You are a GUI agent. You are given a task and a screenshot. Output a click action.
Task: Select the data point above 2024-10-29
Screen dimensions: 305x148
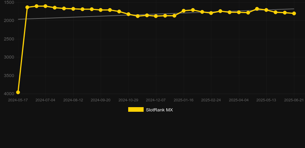pos(129,14)
